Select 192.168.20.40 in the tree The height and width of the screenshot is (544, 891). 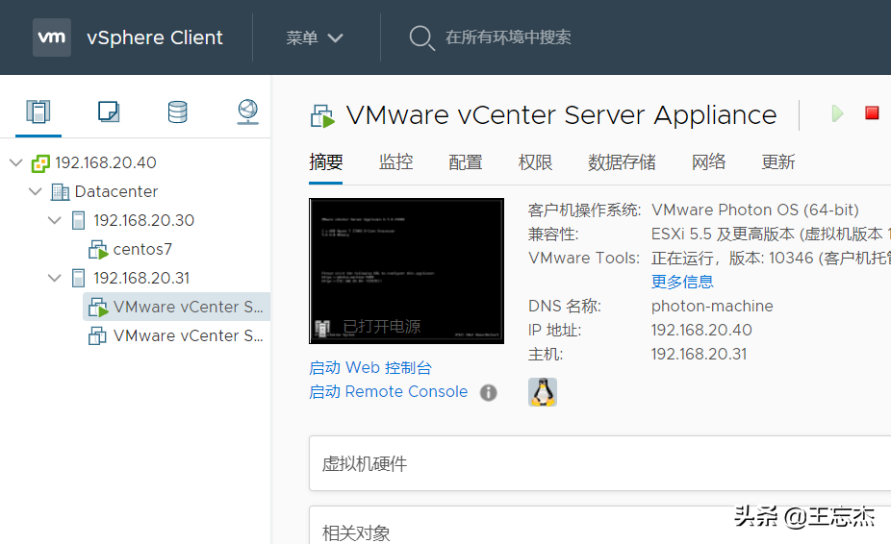(106, 163)
